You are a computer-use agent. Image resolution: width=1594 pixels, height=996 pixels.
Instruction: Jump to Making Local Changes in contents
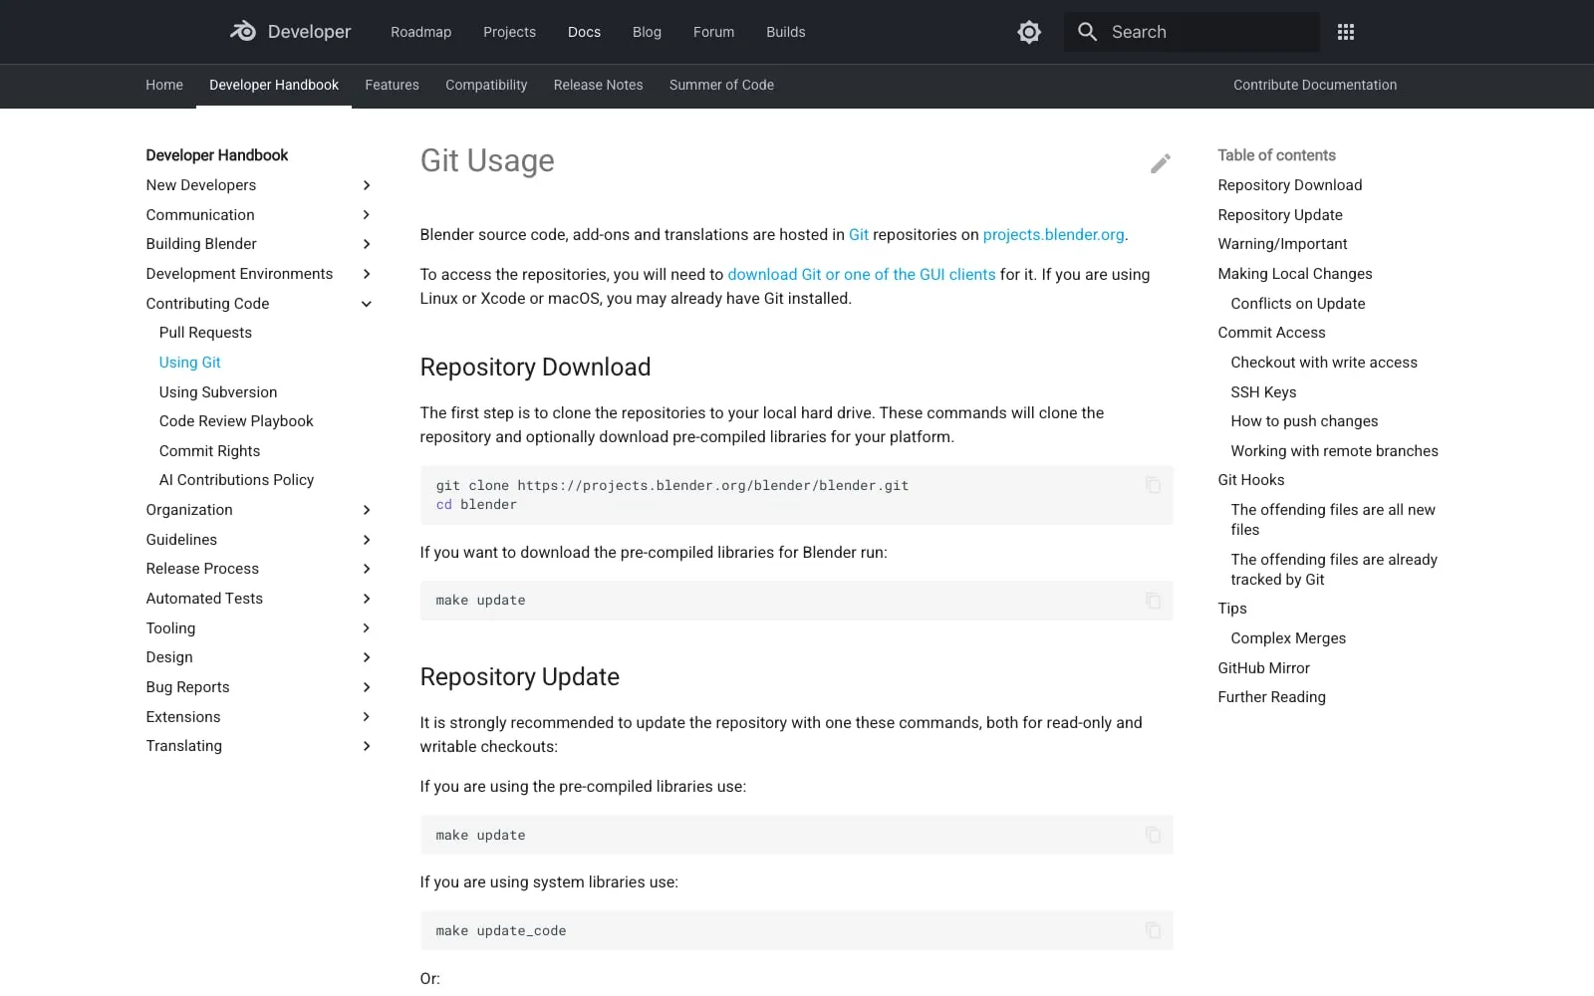[x=1294, y=274]
